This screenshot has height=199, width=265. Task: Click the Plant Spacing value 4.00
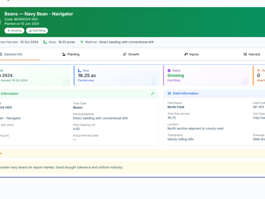click(x=76, y=129)
